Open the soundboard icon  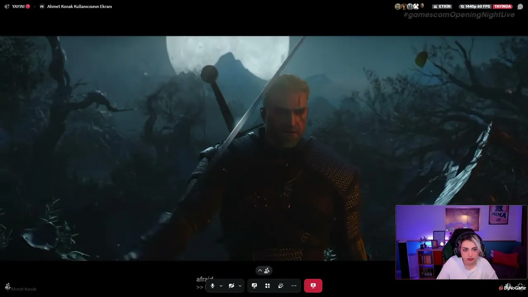click(x=280, y=286)
